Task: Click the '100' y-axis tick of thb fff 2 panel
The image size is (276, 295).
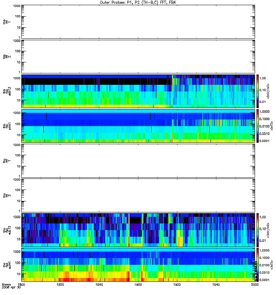Action: (18, 51)
